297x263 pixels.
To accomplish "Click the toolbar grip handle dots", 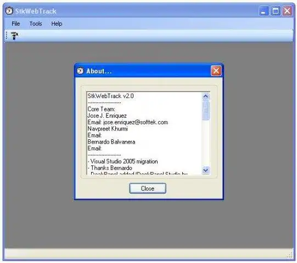I will pyautogui.click(x=7, y=36).
